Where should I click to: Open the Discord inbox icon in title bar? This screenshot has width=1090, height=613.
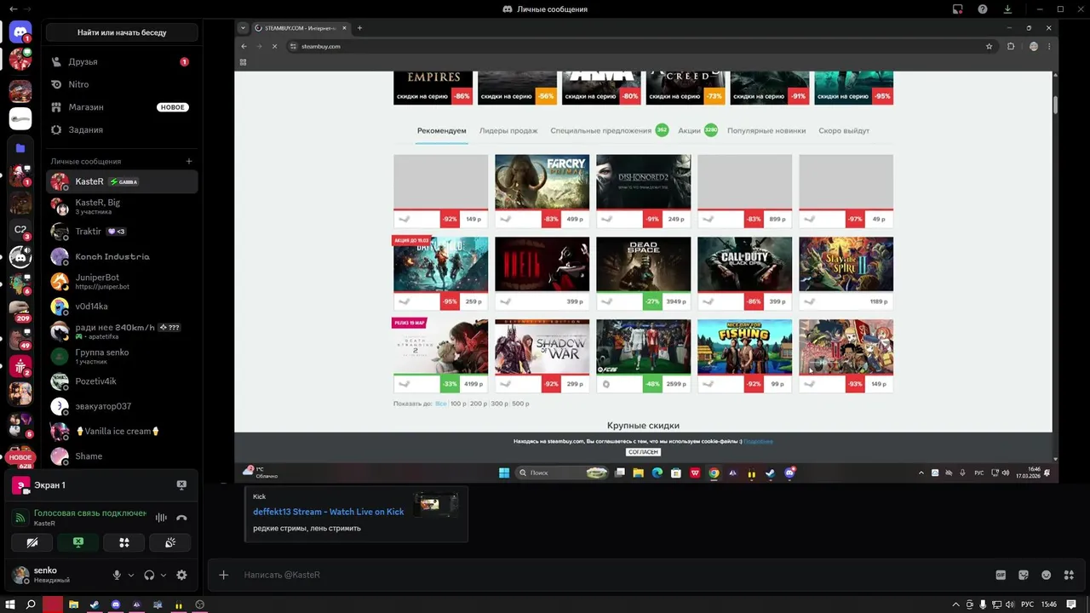(x=958, y=9)
